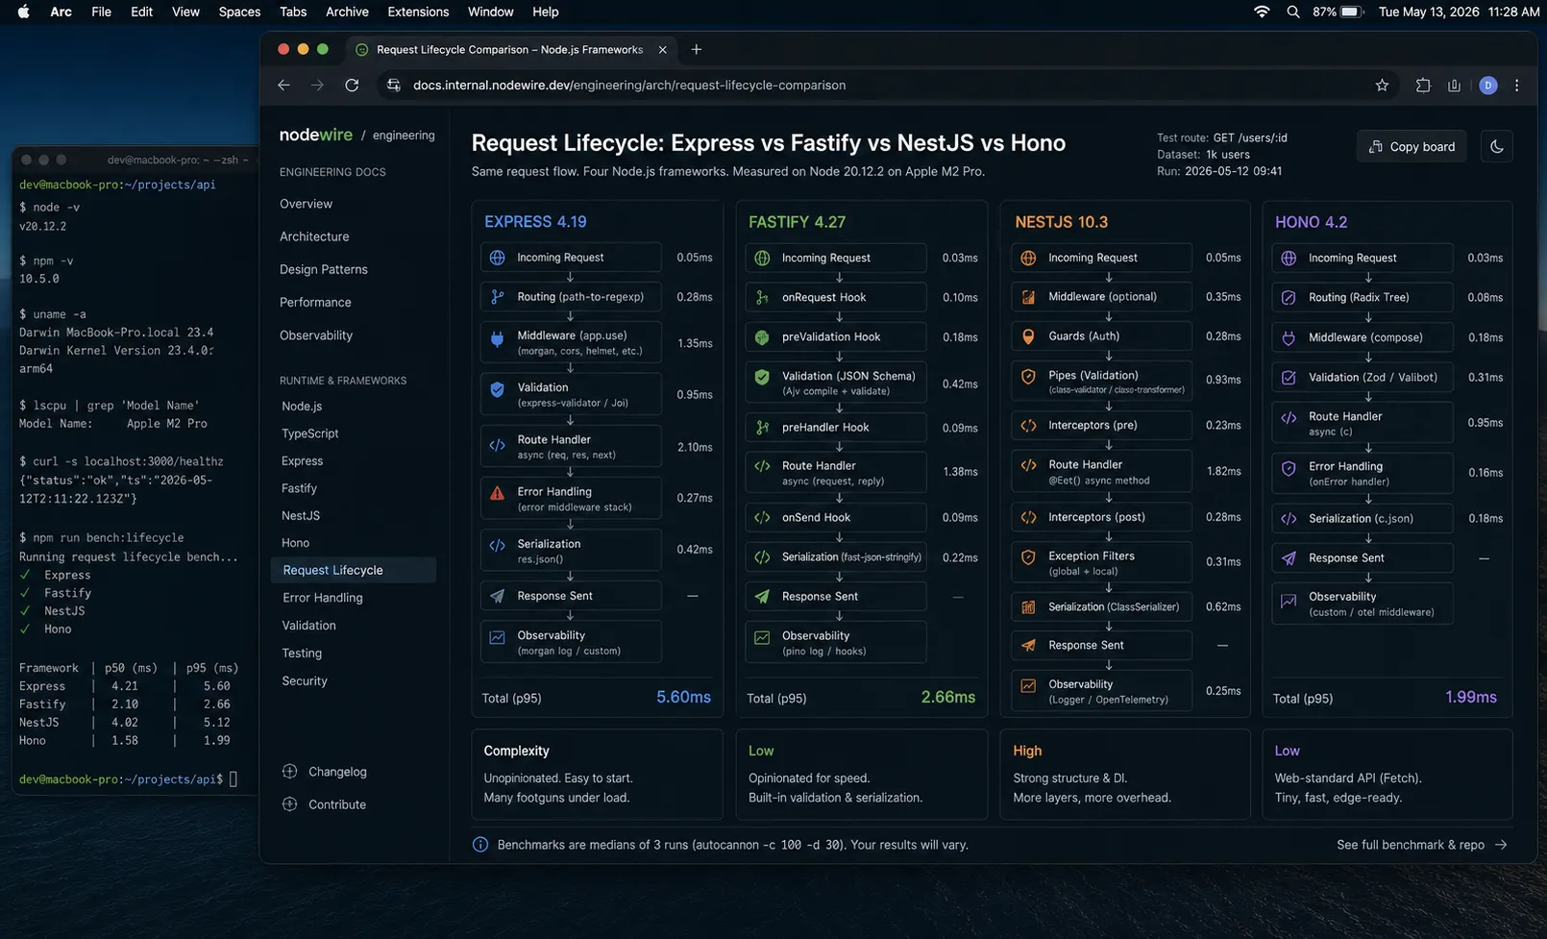The height and width of the screenshot is (939, 1547).
Task: Click the browser back arrow
Action: point(283,86)
